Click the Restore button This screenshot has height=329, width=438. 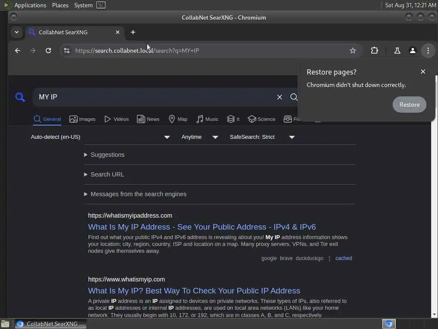pos(409,105)
